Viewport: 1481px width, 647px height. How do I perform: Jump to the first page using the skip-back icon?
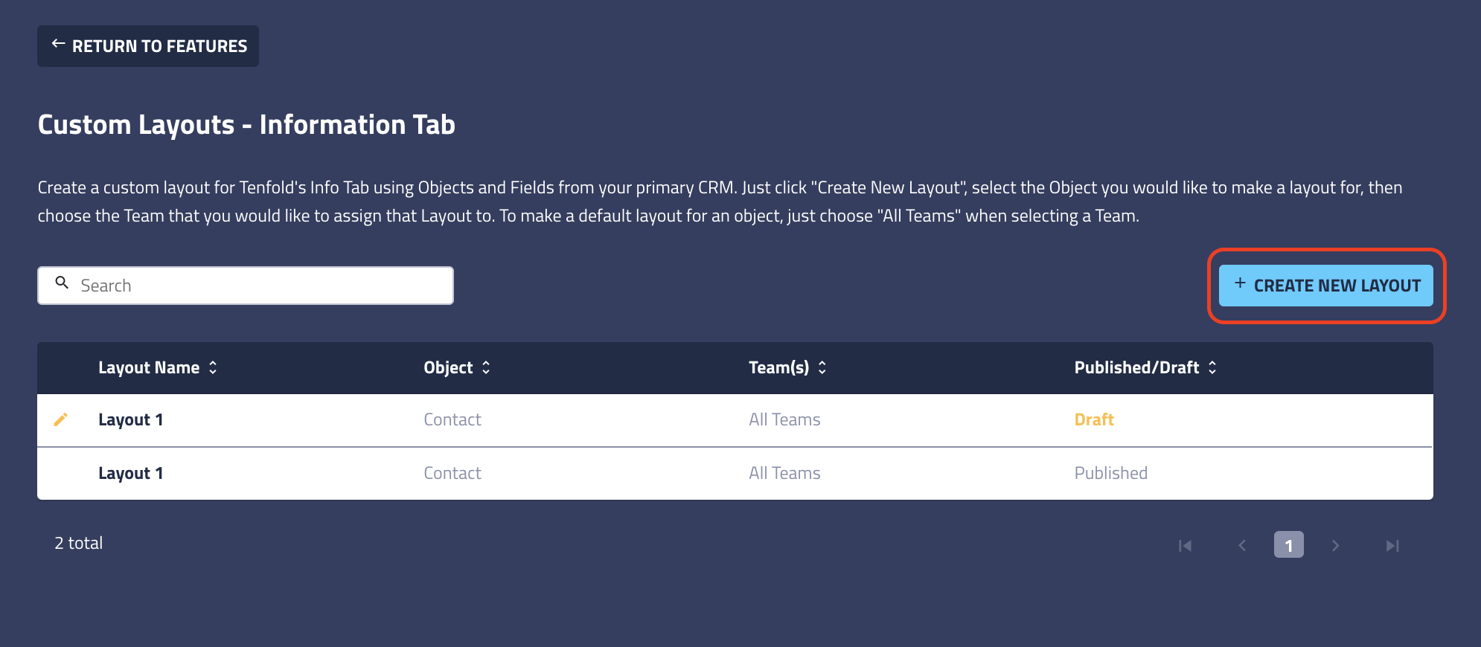click(1185, 545)
